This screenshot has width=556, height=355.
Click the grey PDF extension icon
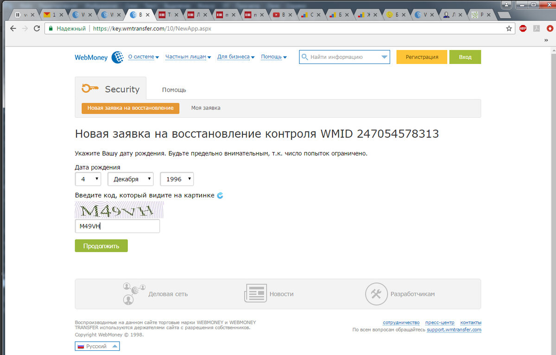(x=537, y=28)
